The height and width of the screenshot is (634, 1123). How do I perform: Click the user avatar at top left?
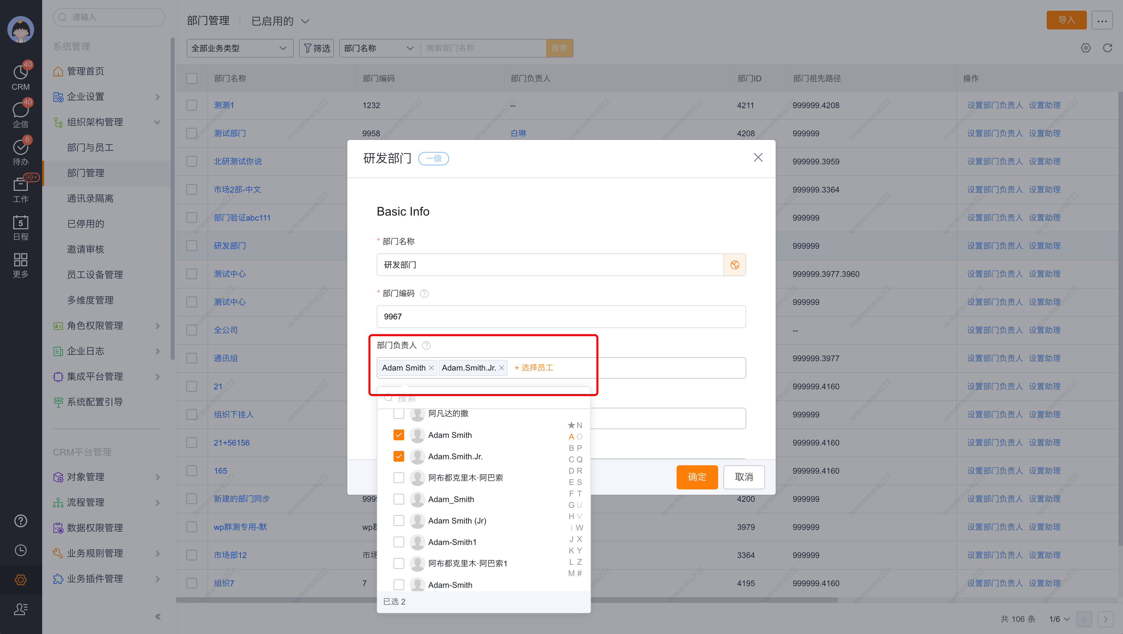20,29
